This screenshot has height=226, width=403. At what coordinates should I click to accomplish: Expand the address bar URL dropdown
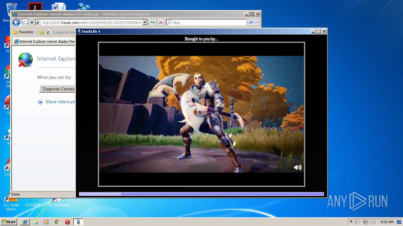pos(145,22)
